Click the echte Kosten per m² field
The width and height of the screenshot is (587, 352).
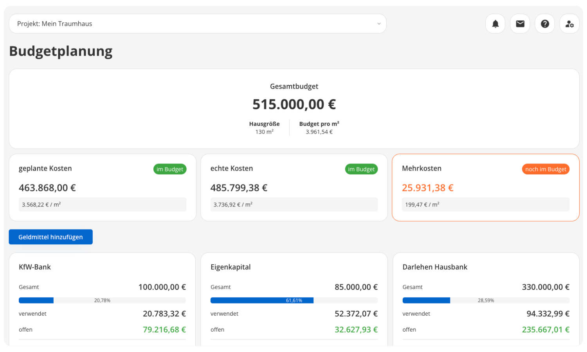click(x=294, y=205)
